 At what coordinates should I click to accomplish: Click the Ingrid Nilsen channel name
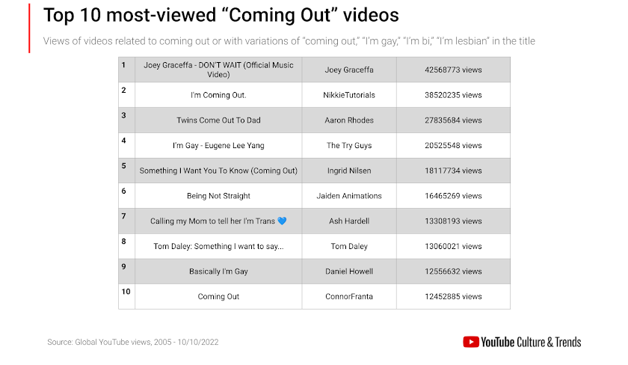point(349,171)
